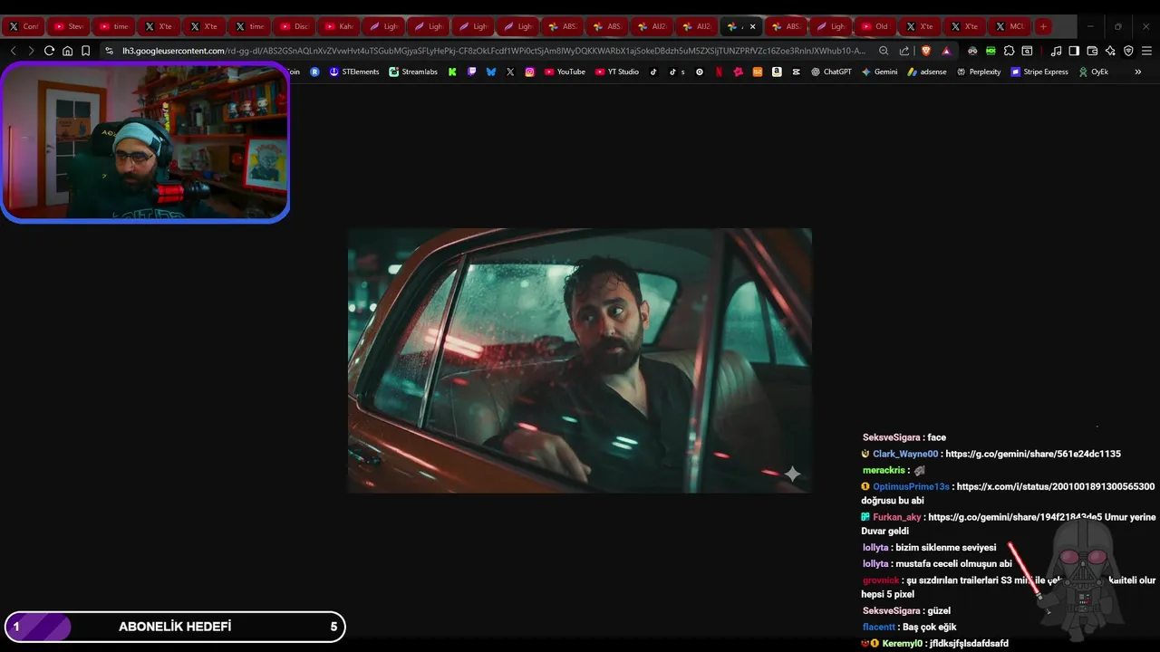Open Leo AI sparkle icon in toolbar
Screen dimensions: 1160x652
click(1110, 51)
